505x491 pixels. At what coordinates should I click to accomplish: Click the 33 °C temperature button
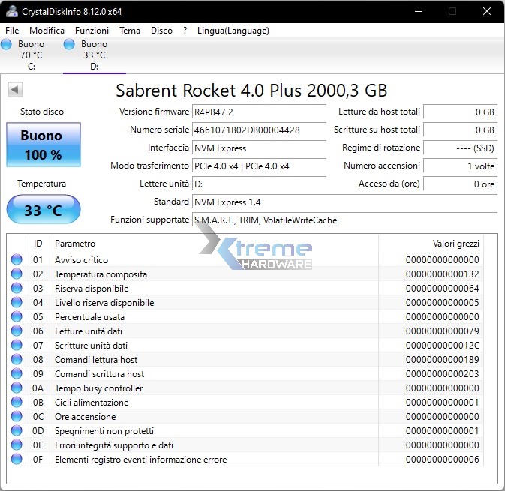pos(43,210)
